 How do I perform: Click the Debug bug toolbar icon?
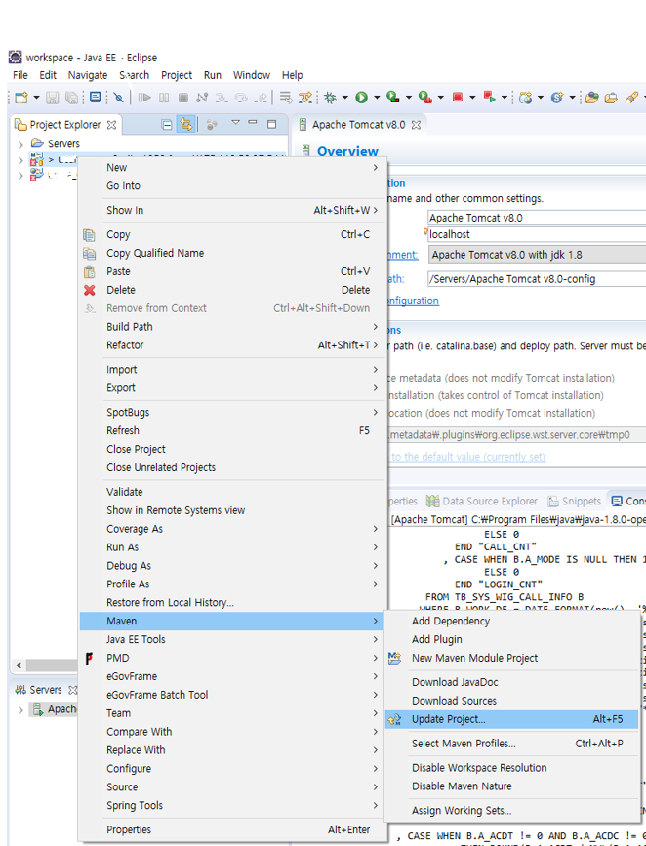point(330,98)
